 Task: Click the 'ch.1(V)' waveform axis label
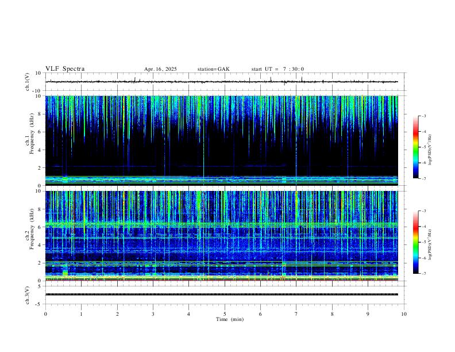(x=28, y=82)
